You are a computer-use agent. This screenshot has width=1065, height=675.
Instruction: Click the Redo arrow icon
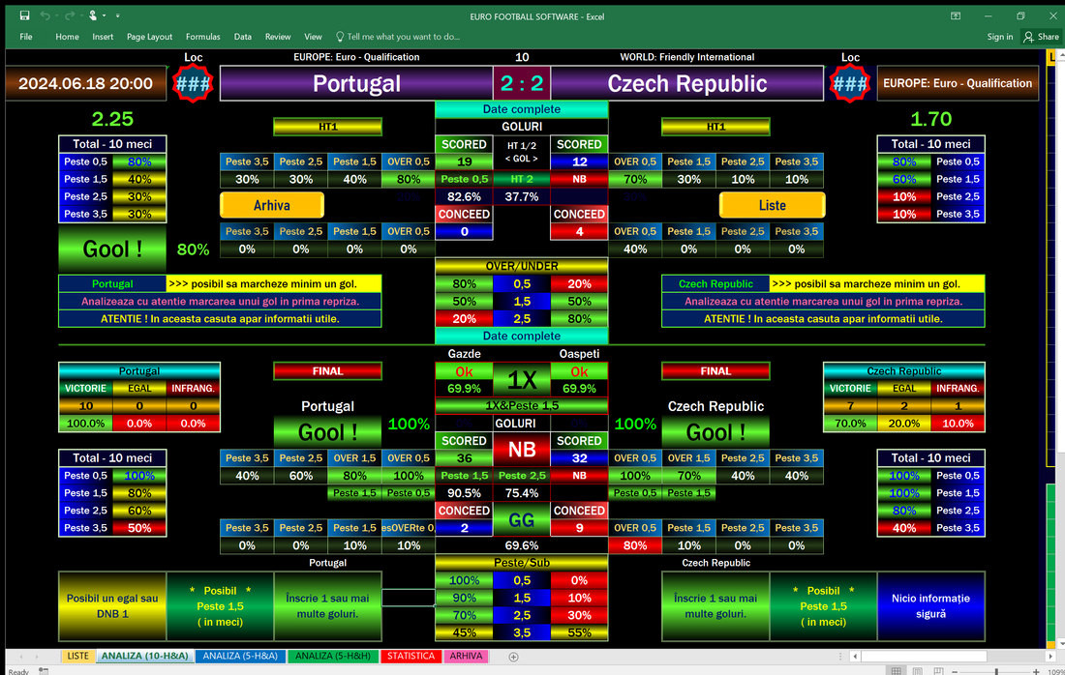[x=71, y=15]
